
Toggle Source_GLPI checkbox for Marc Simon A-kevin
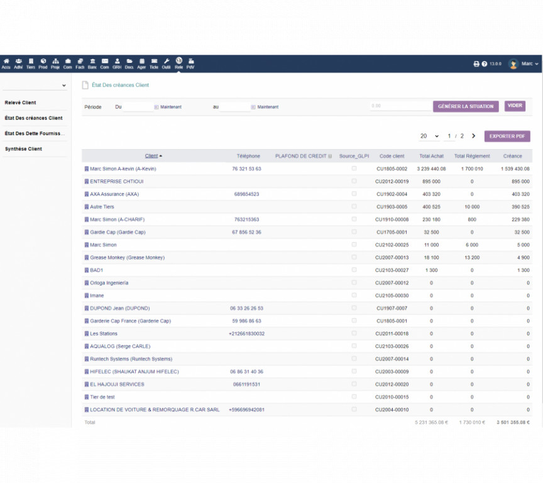pos(354,169)
